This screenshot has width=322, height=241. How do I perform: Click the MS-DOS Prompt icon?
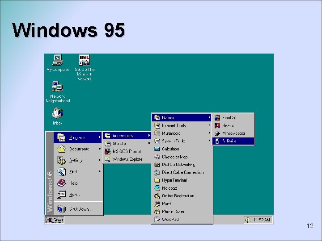pyautogui.click(x=107, y=151)
